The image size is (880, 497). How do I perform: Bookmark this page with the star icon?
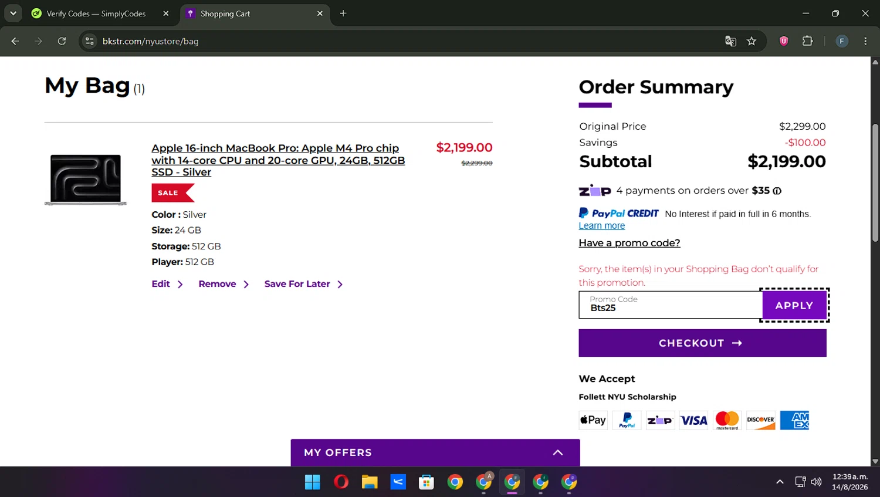click(x=752, y=41)
